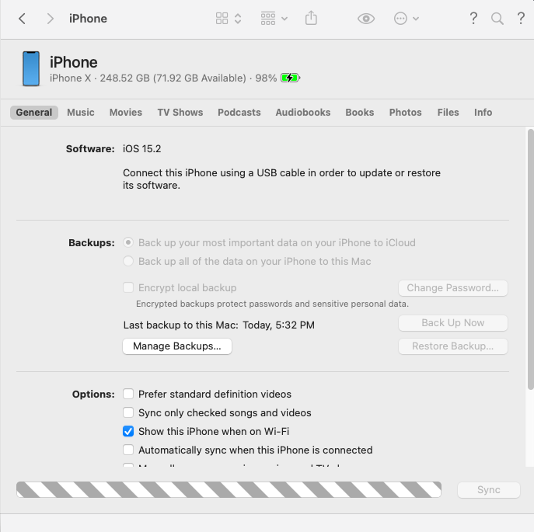
Task: Select the General tab
Action: (x=34, y=113)
